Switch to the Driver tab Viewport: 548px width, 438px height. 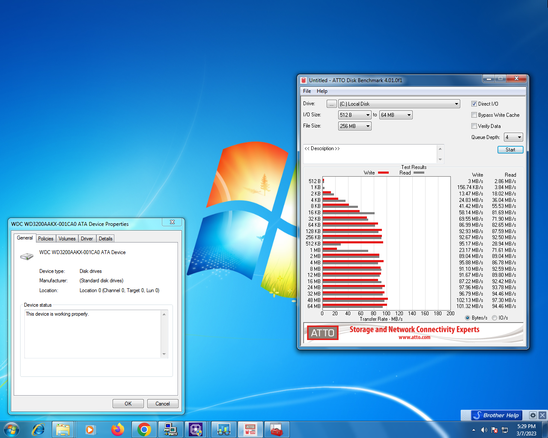pyautogui.click(x=87, y=239)
